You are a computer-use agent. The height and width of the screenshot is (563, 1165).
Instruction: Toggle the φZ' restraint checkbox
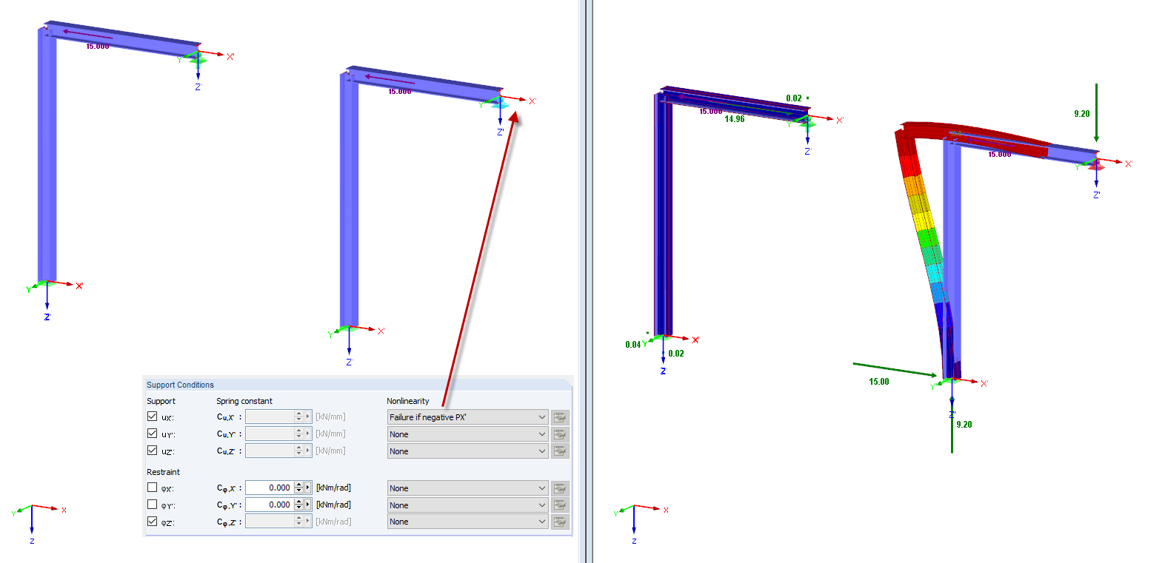pyautogui.click(x=152, y=522)
